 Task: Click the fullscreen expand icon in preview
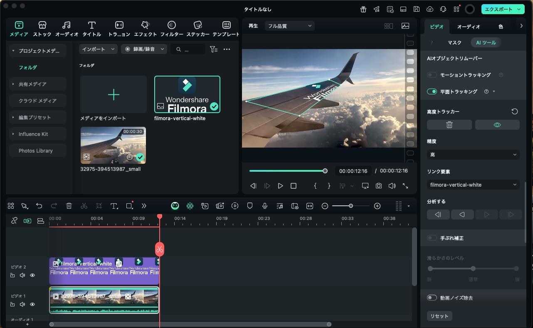click(405, 186)
